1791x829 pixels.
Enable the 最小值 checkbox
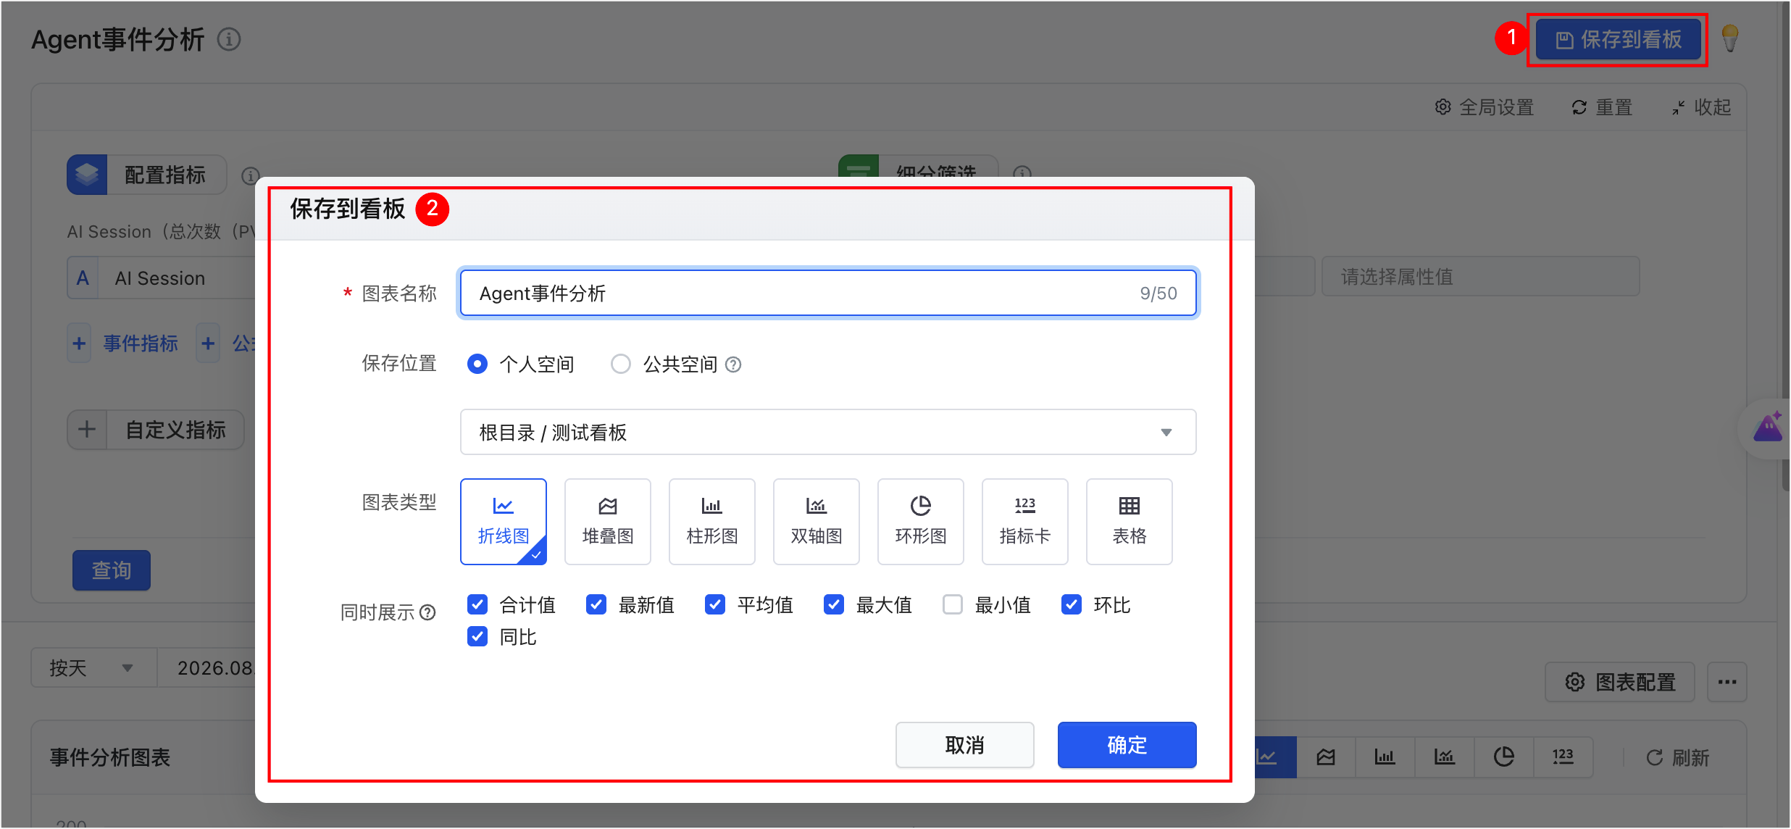(953, 604)
